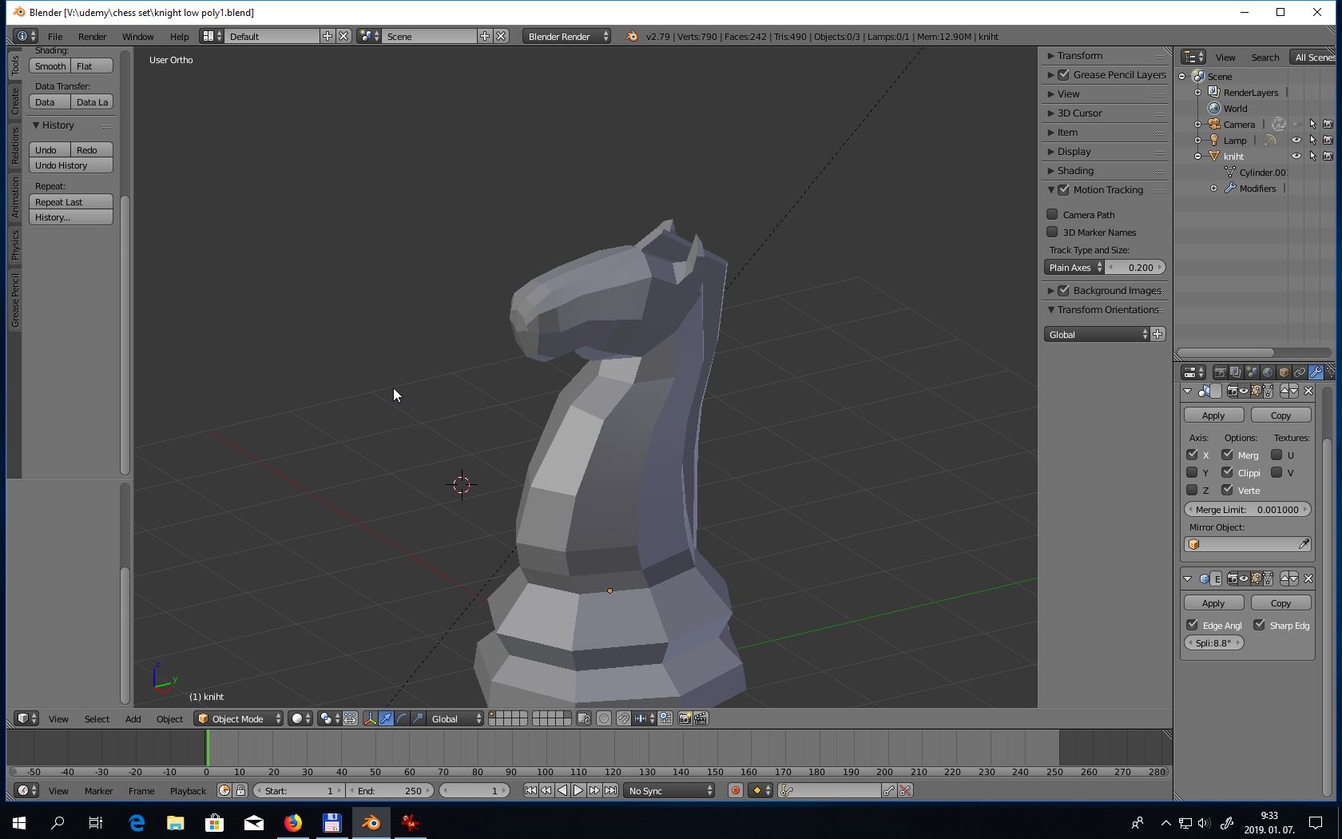Adjust the Split Angle 8.8° slider
The width and height of the screenshot is (1342, 839).
(x=1213, y=643)
